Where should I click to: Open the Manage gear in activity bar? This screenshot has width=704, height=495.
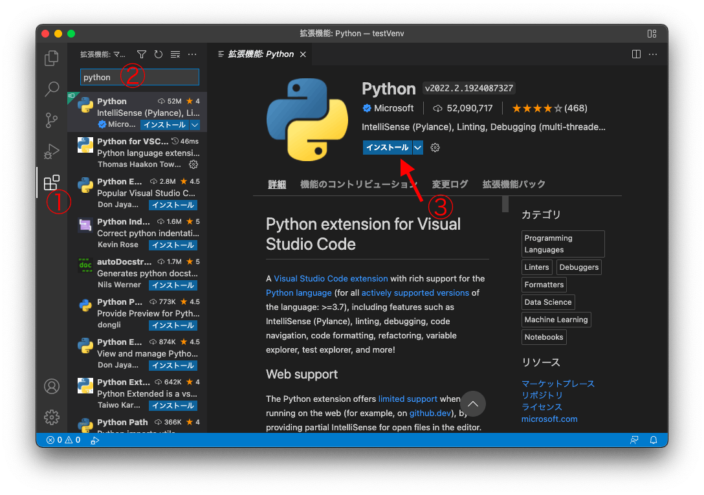point(52,417)
